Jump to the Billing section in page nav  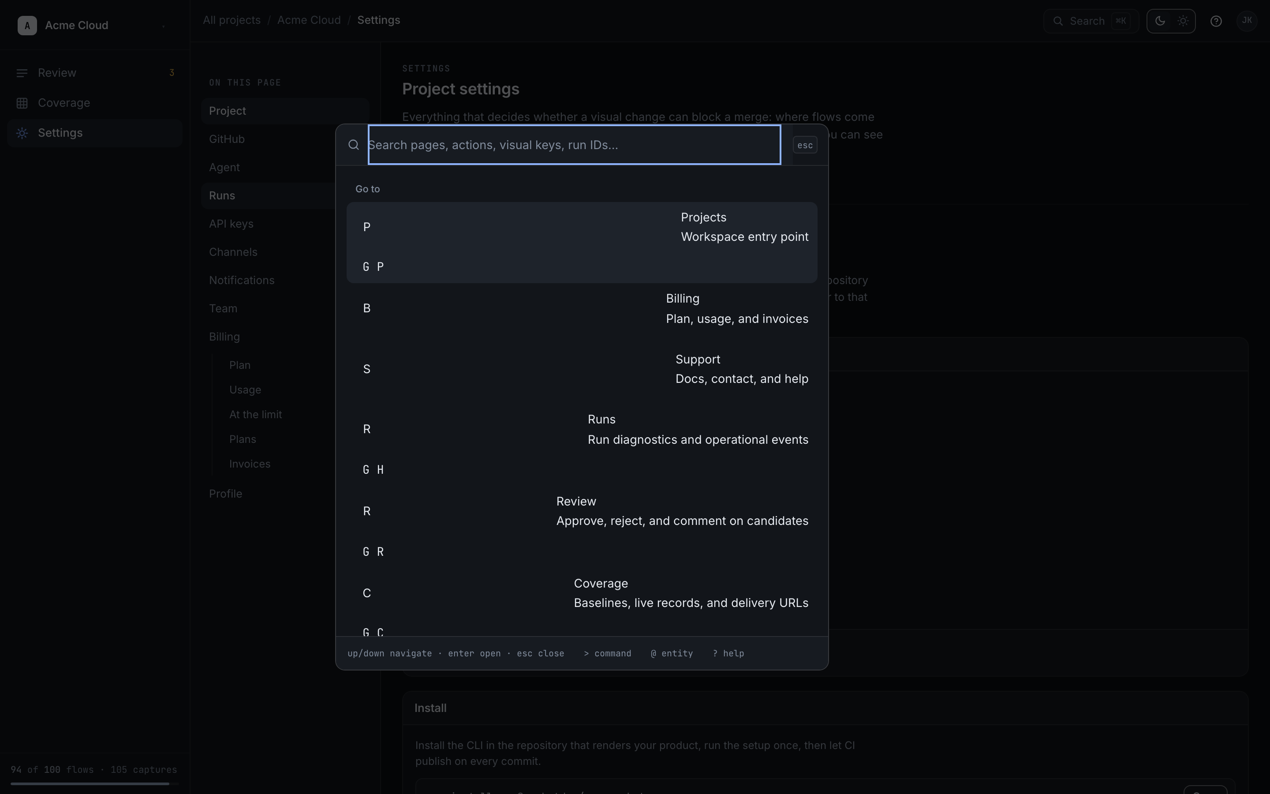(268, 337)
